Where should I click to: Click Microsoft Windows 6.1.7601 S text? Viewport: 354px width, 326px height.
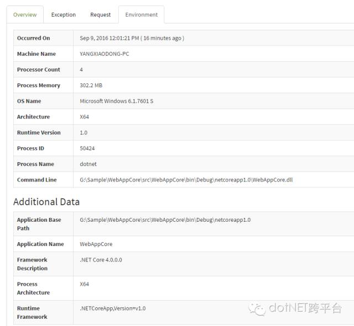point(117,101)
